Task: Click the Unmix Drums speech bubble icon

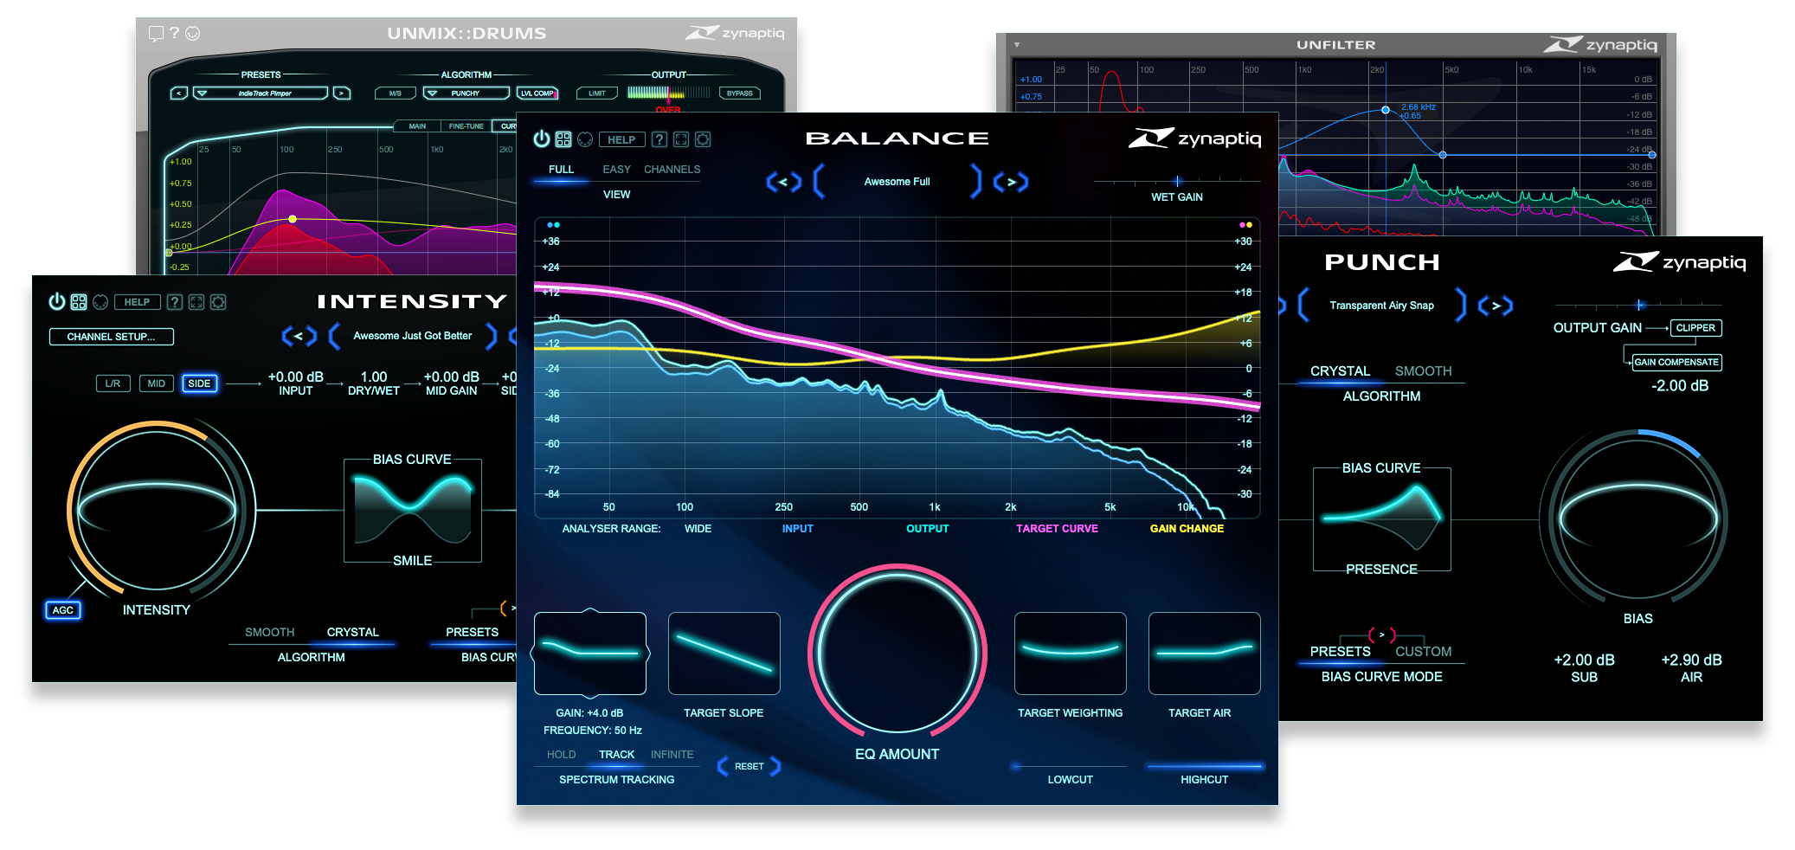Action: click(156, 34)
